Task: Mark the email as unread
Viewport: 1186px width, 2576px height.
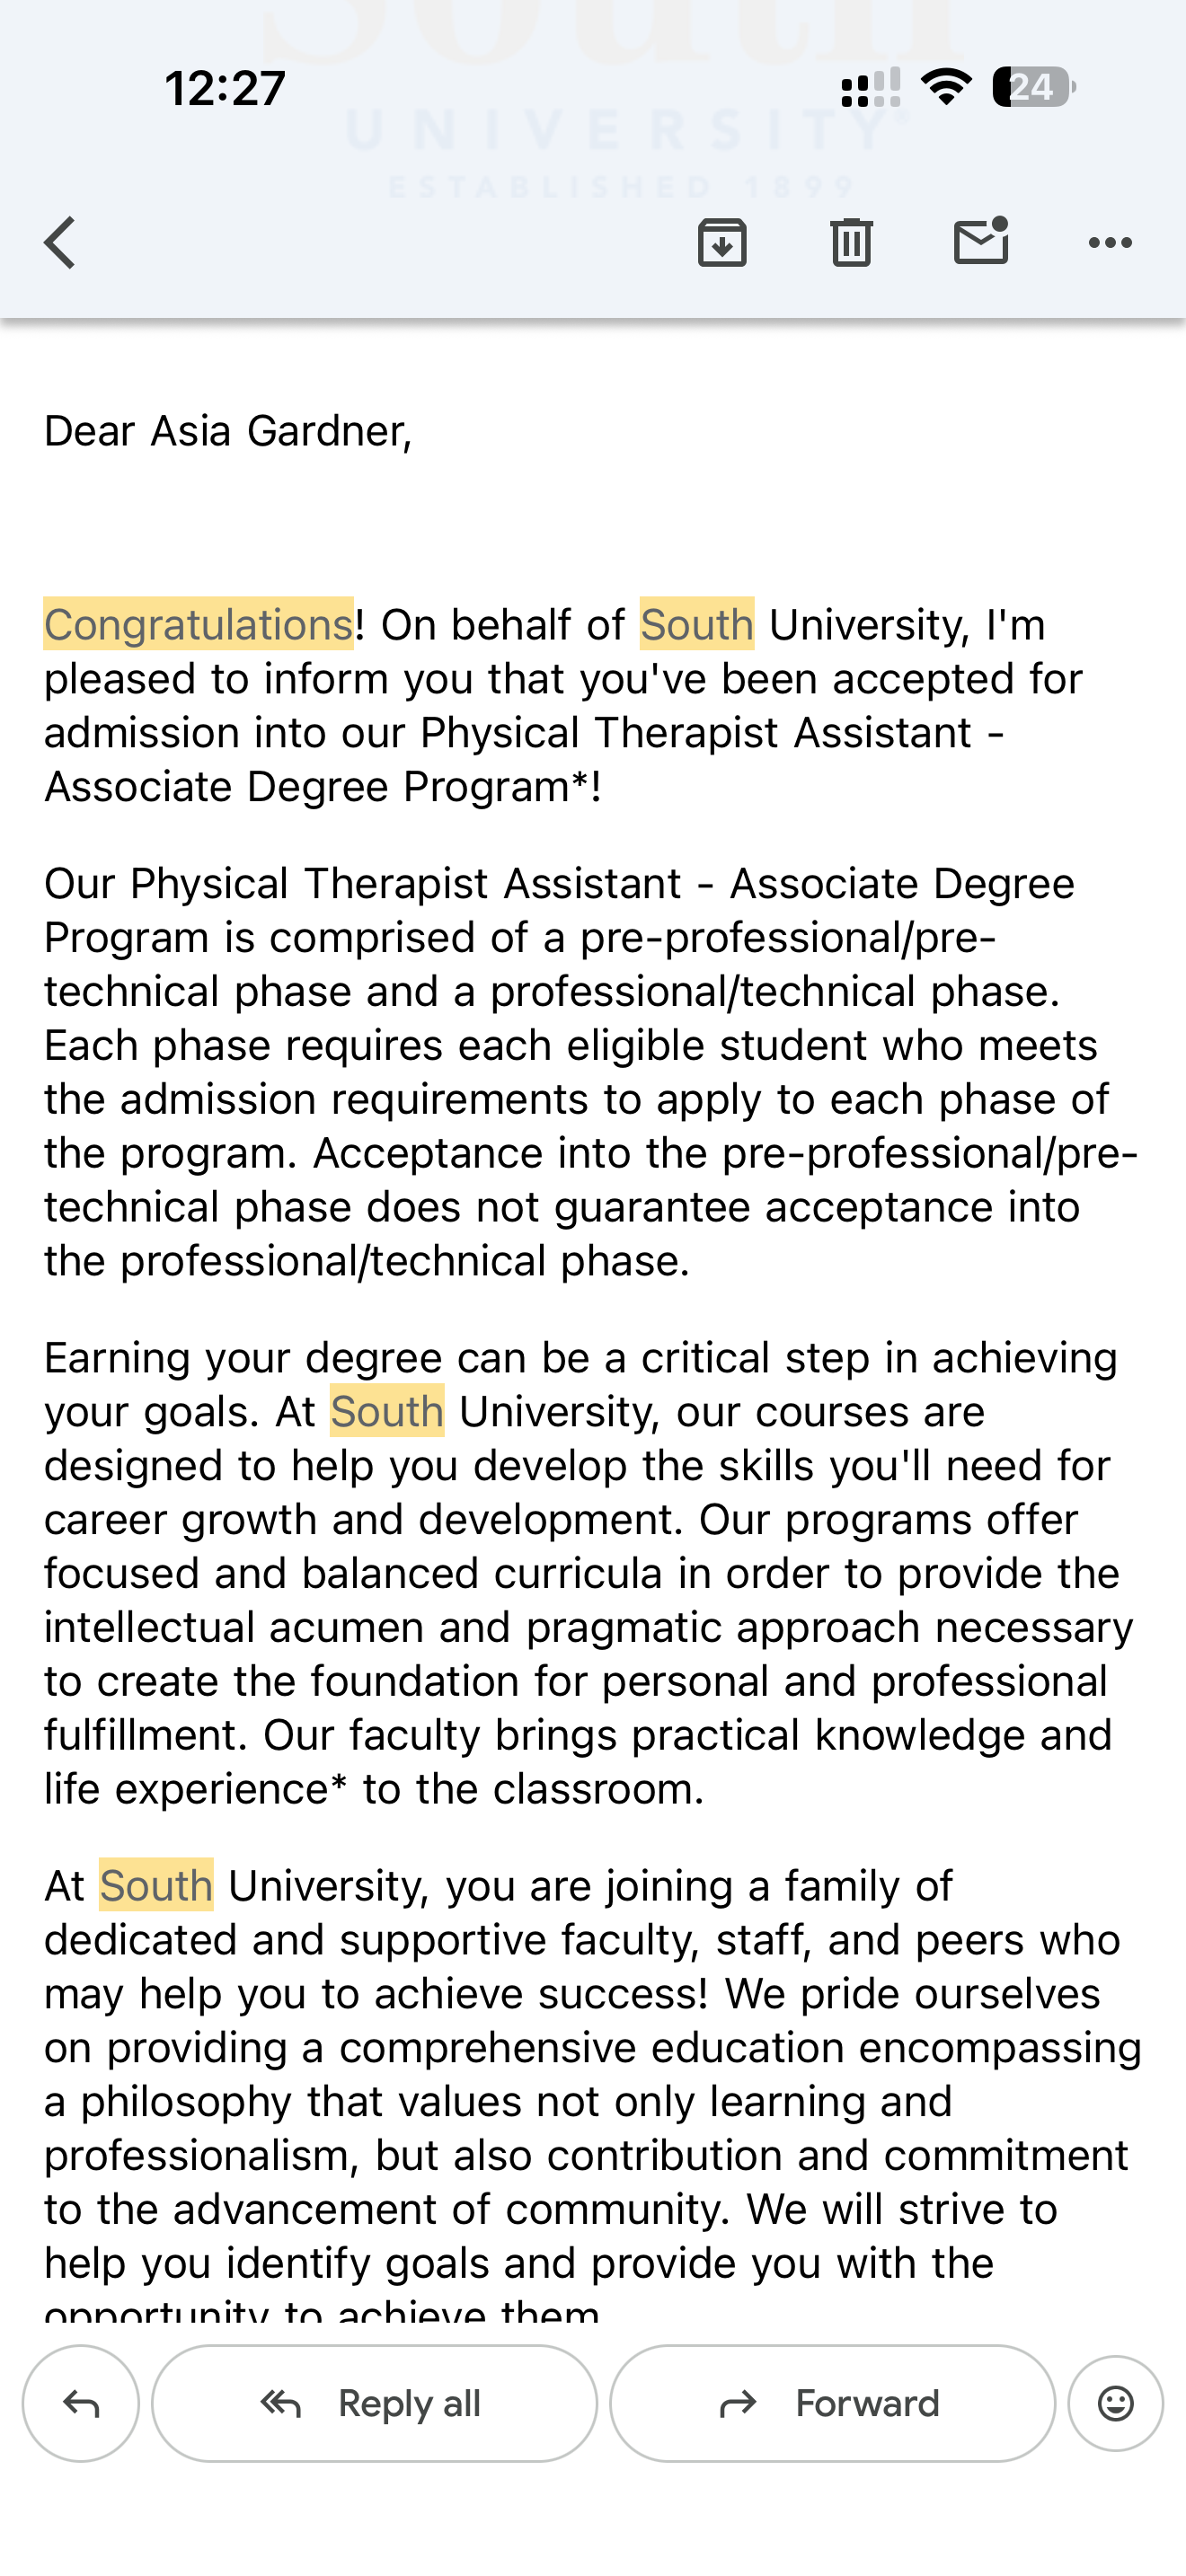Action: click(x=980, y=243)
